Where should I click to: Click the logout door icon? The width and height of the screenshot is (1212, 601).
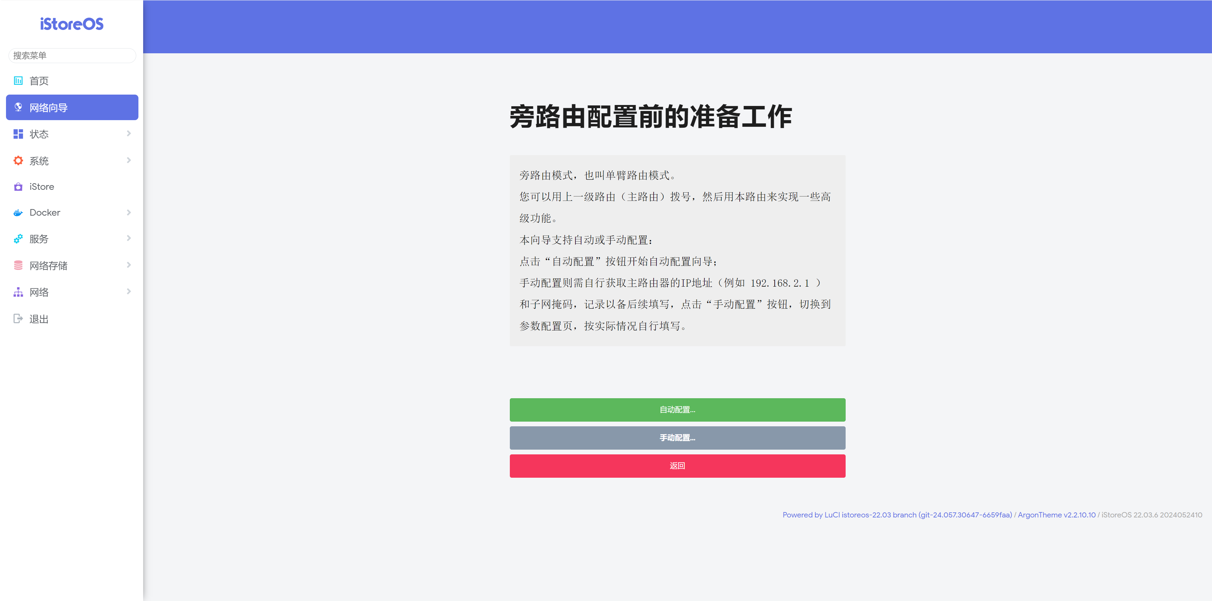[18, 318]
